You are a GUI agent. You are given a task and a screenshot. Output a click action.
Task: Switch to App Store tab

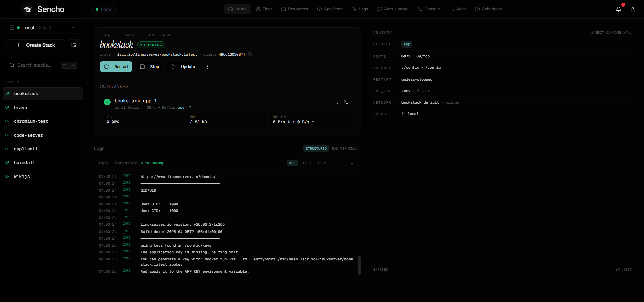click(330, 9)
